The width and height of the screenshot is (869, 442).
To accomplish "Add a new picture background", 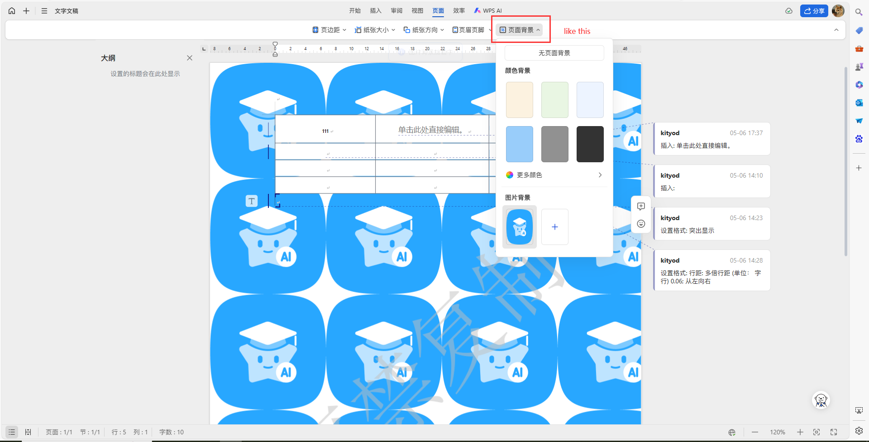I will point(554,227).
